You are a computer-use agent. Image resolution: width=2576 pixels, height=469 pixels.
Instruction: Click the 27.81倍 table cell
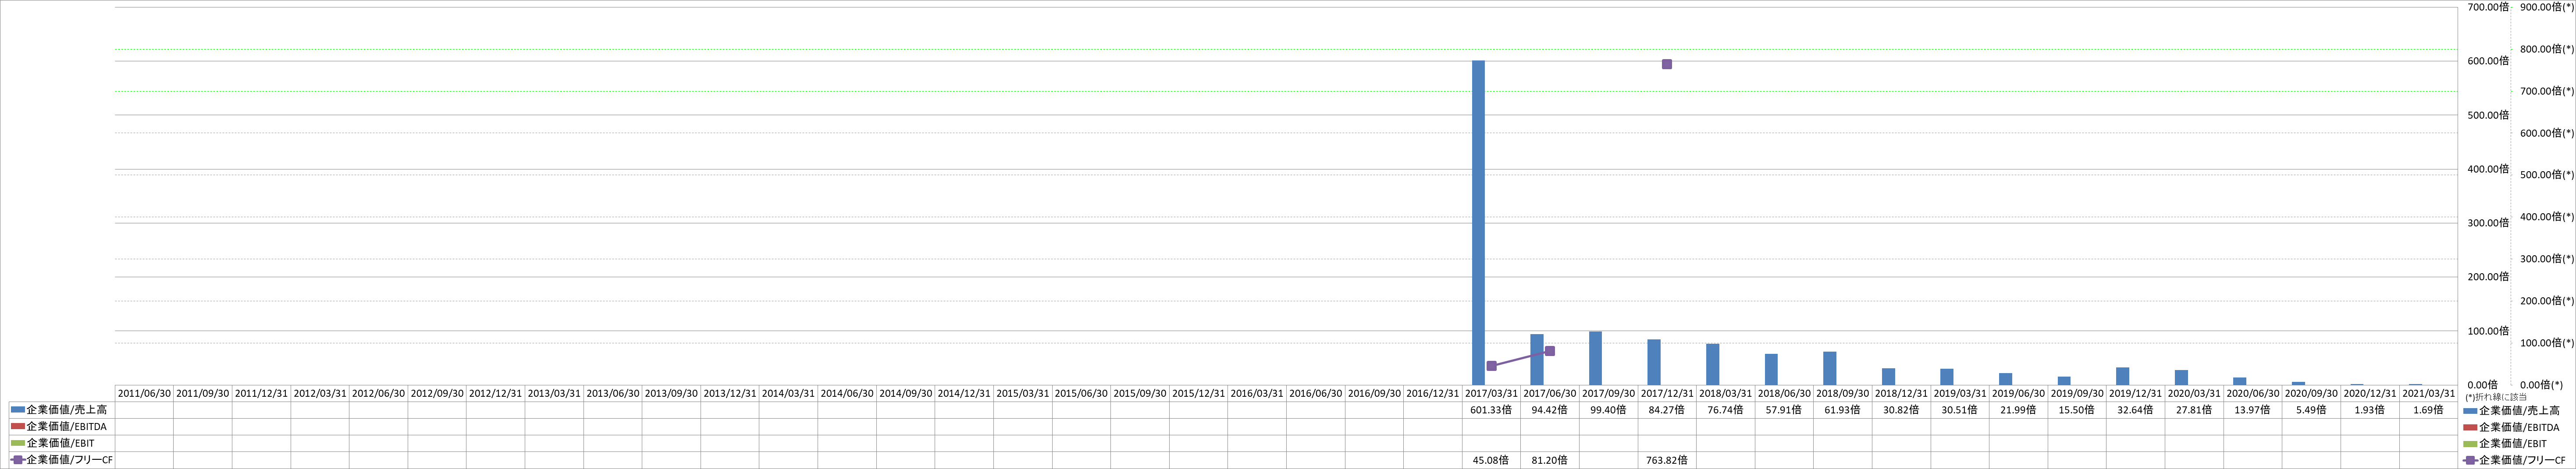2194,410
